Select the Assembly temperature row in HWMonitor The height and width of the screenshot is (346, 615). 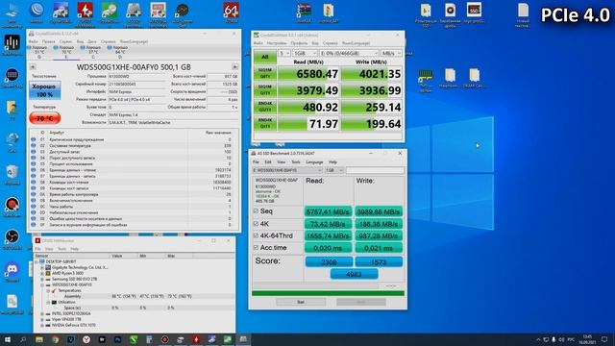click(x=135, y=297)
